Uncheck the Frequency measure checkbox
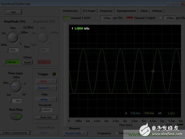 pos(95,133)
